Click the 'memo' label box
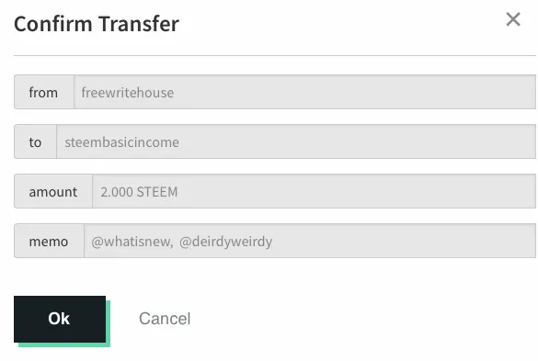This screenshot has height=361, width=538. point(49,241)
